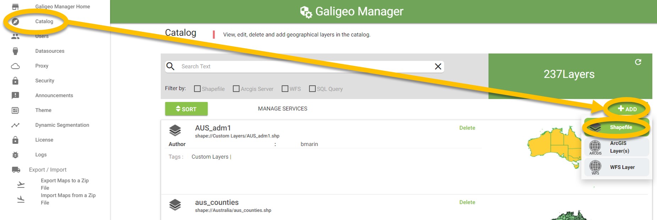The height and width of the screenshot is (220, 657).
Task: Click the AUS_adm1 layer stack icon
Action: 175,130
